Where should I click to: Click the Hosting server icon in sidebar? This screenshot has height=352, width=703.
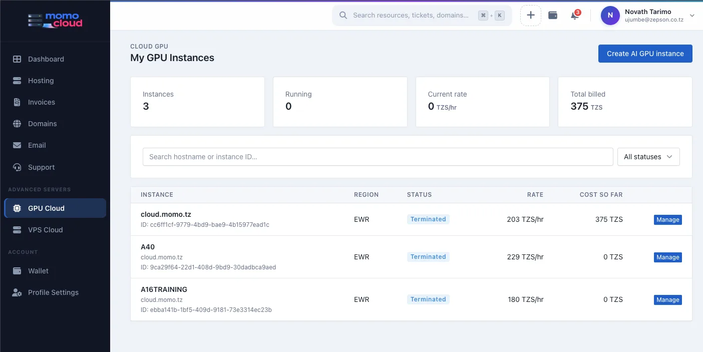click(x=17, y=81)
